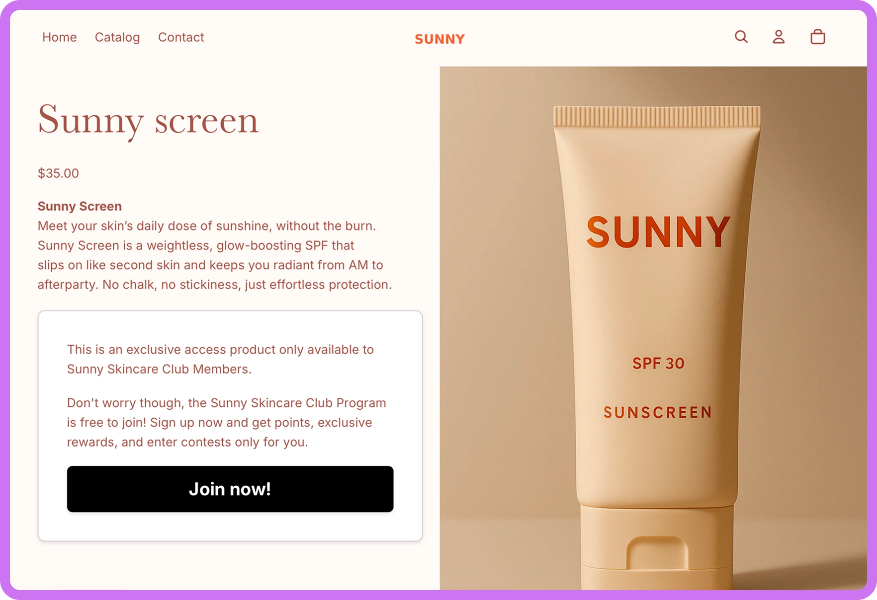Image resolution: width=877 pixels, height=600 pixels.
Task: Click the SUNSCREEN text on tube
Action: click(658, 412)
